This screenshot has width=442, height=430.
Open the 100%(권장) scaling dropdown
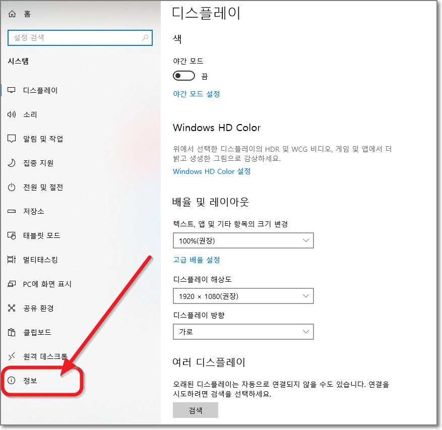coord(243,240)
